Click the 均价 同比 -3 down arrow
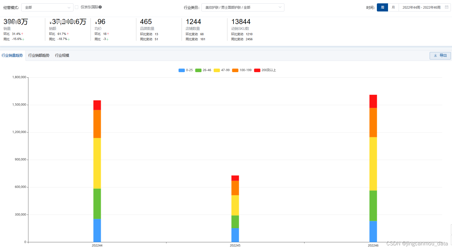Screen dimensions: 452x249 point(107,39)
